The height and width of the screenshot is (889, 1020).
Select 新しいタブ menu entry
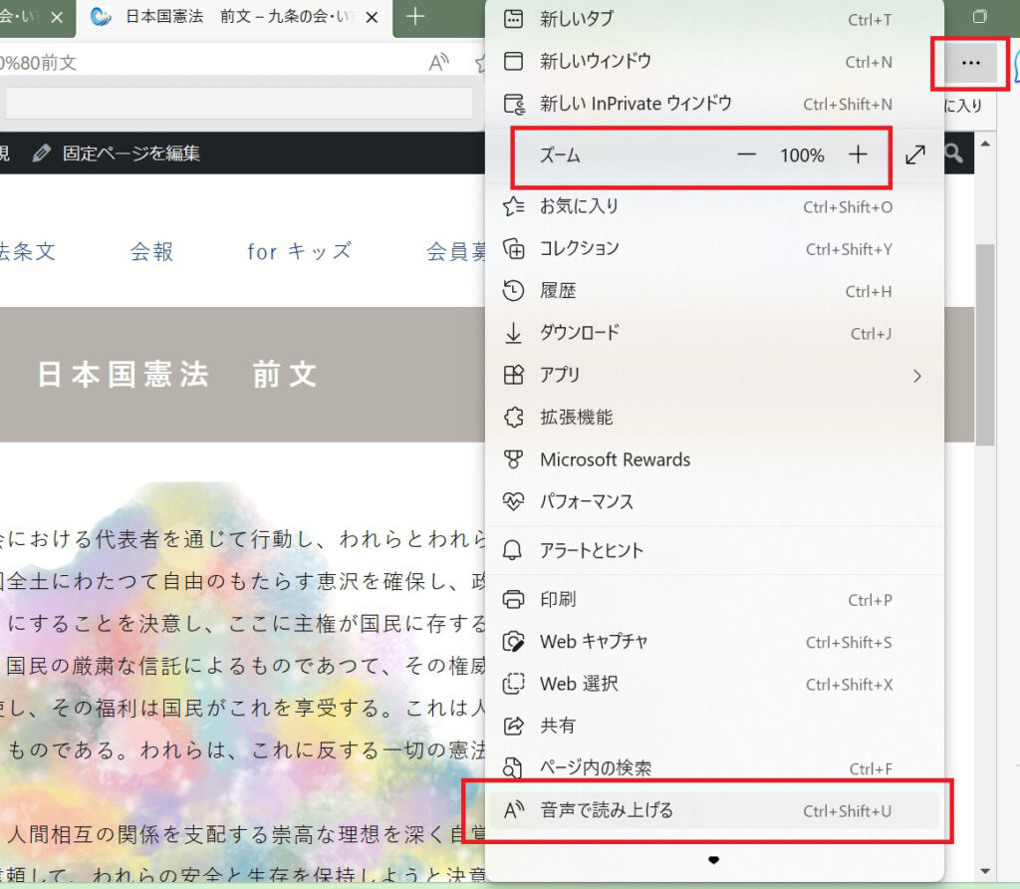pos(713,19)
